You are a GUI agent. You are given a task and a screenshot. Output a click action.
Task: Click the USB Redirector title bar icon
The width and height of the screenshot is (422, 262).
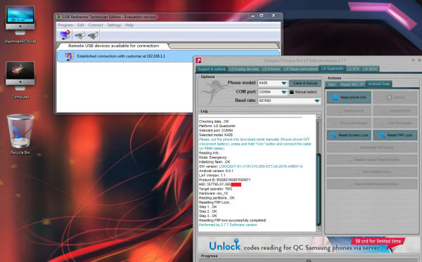click(x=58, y=17)
